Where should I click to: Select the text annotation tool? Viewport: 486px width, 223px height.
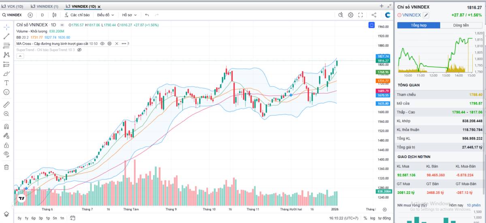(x=6, y=83)
